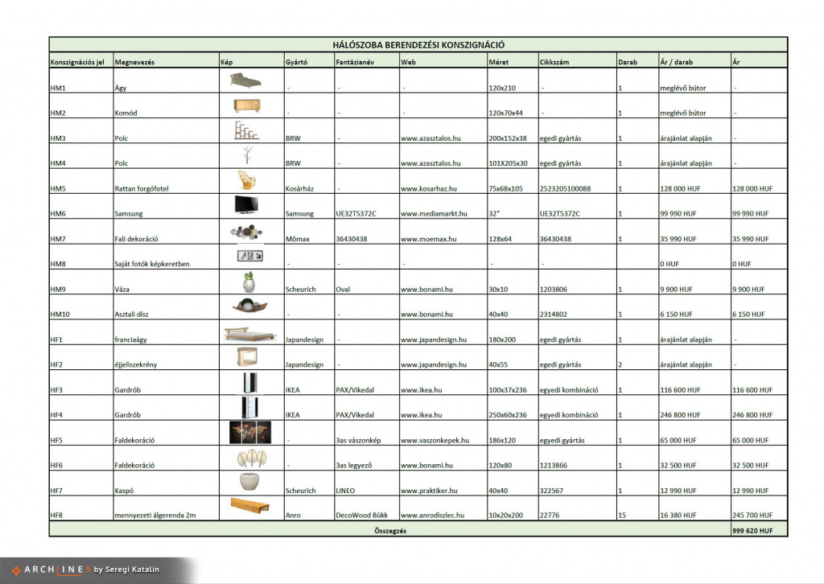824x584 pixels.
Task: Open the Fali dekoráció wall decor image
Action: point(246,232)
